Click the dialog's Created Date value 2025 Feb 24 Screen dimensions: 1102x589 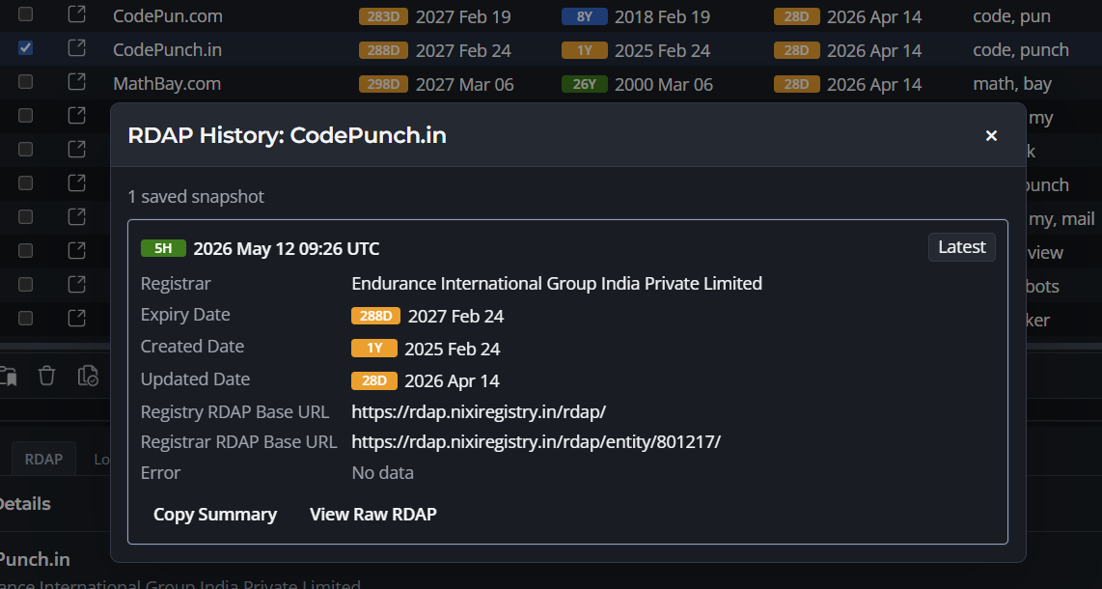point(453,349)
